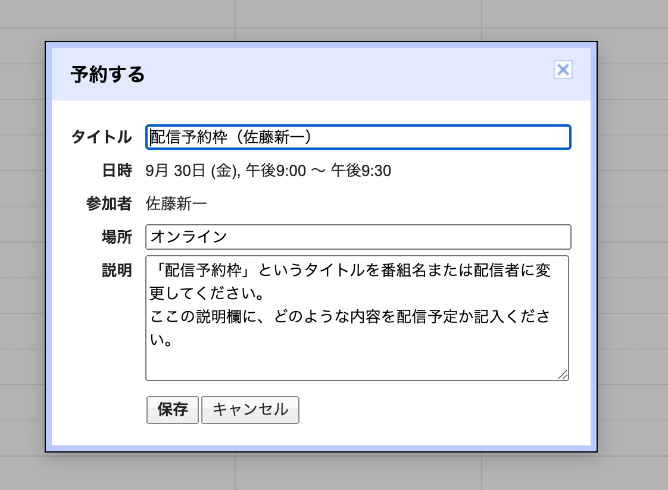Close the 予約する dialog with the X icon
The height and width of the screenshot is (490, 668).
(x=563, y=70)
